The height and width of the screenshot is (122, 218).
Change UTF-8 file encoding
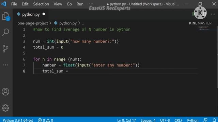click(x=165, y=120)
